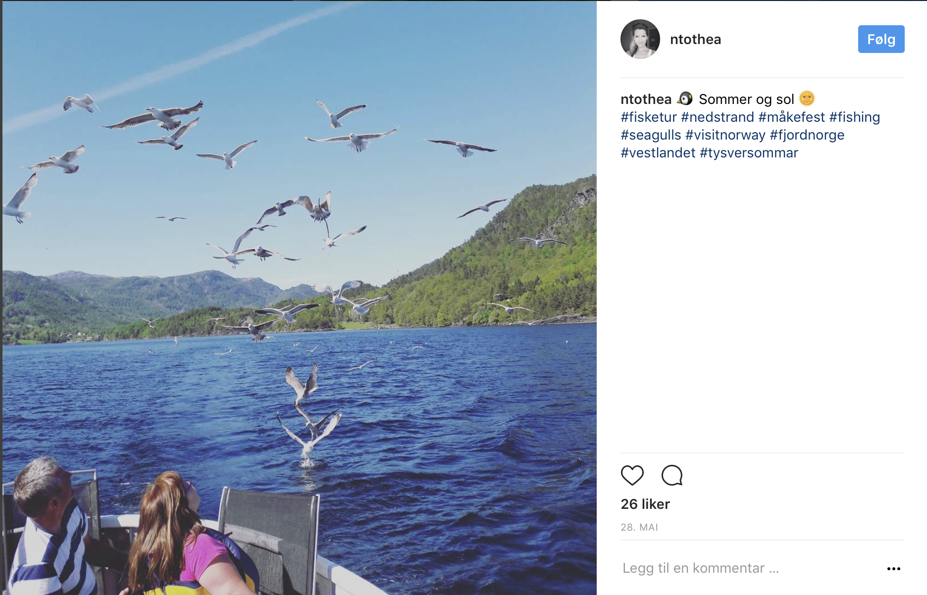The image size is (927, 595).
Task: Click the 26 liker likes count
Action: point(645,504)
